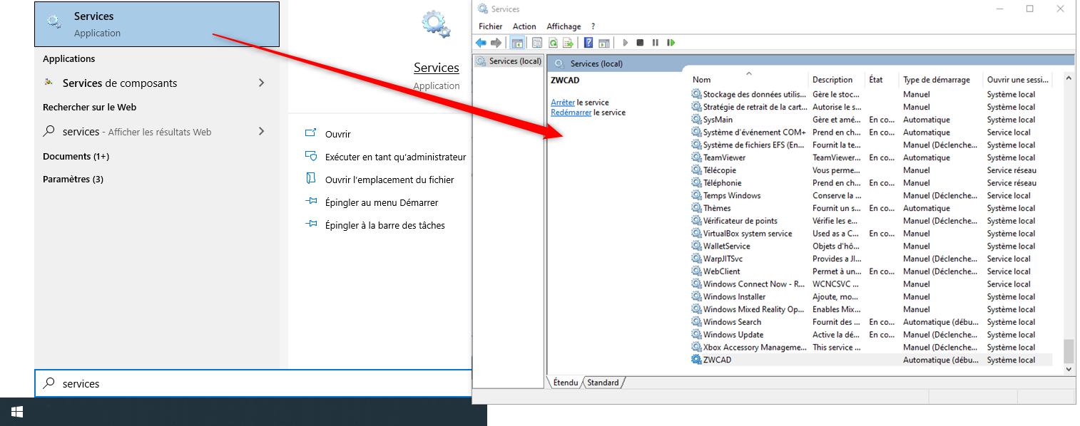This screenshot has height=426, width=1080.
Task: Switch to the Standard tab
Action: click(x=603, y=383)
